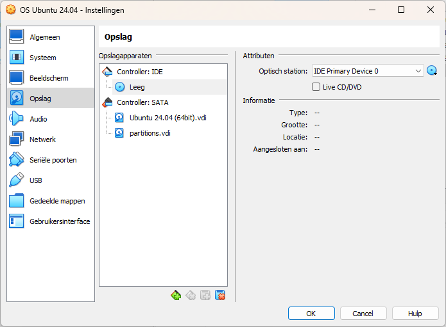Image resolution: width=446 pixels, height=327 pixels.
Task: Maximize the Instellingen window
Action: (x=401, y=10)
